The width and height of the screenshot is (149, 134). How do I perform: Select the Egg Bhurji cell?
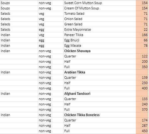pos(100,40)
